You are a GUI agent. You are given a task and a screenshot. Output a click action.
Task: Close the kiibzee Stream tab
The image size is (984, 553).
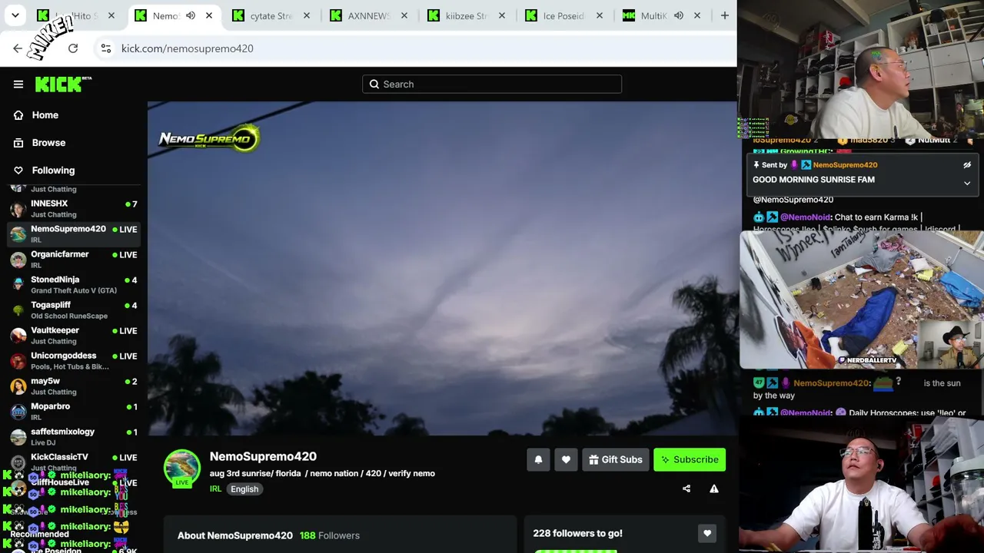(x=502, y=15)
